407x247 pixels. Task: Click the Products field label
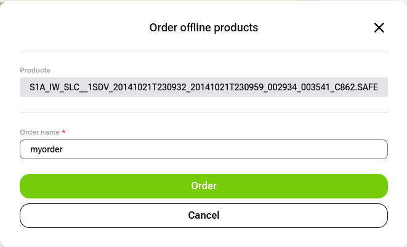pos(35,71)
